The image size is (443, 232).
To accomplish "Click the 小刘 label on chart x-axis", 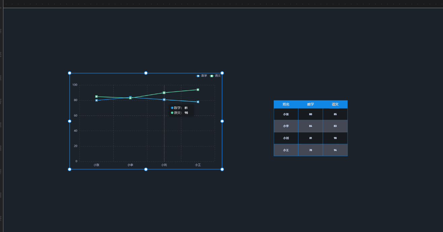I will coord(164,165).
